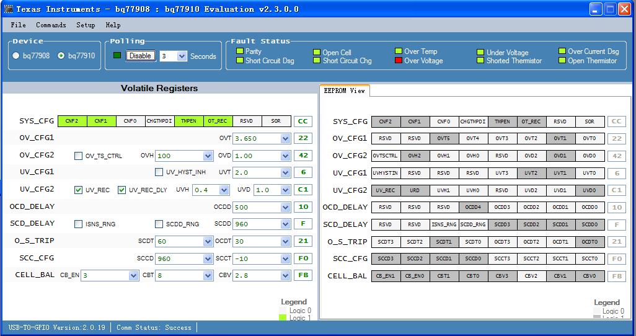Click the Over Current Dsg indicator
This screenshot has height=336, width=636.
[x=562, y=52]
